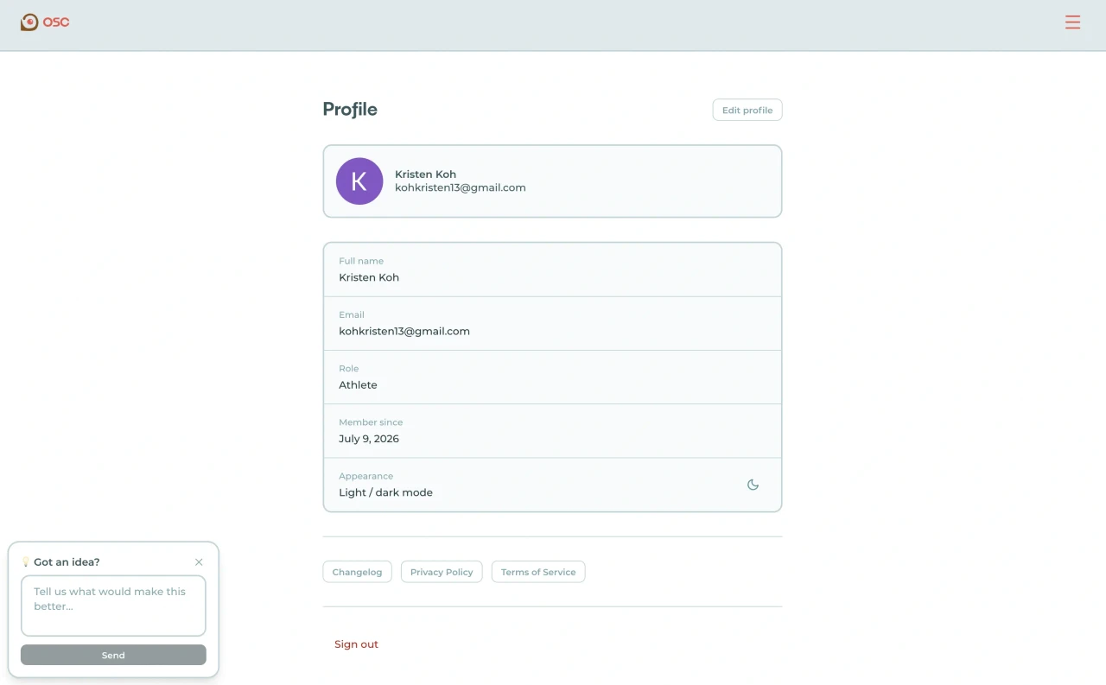Click the purple K avatar
1106x685 pixels.
tap(359, 181)
